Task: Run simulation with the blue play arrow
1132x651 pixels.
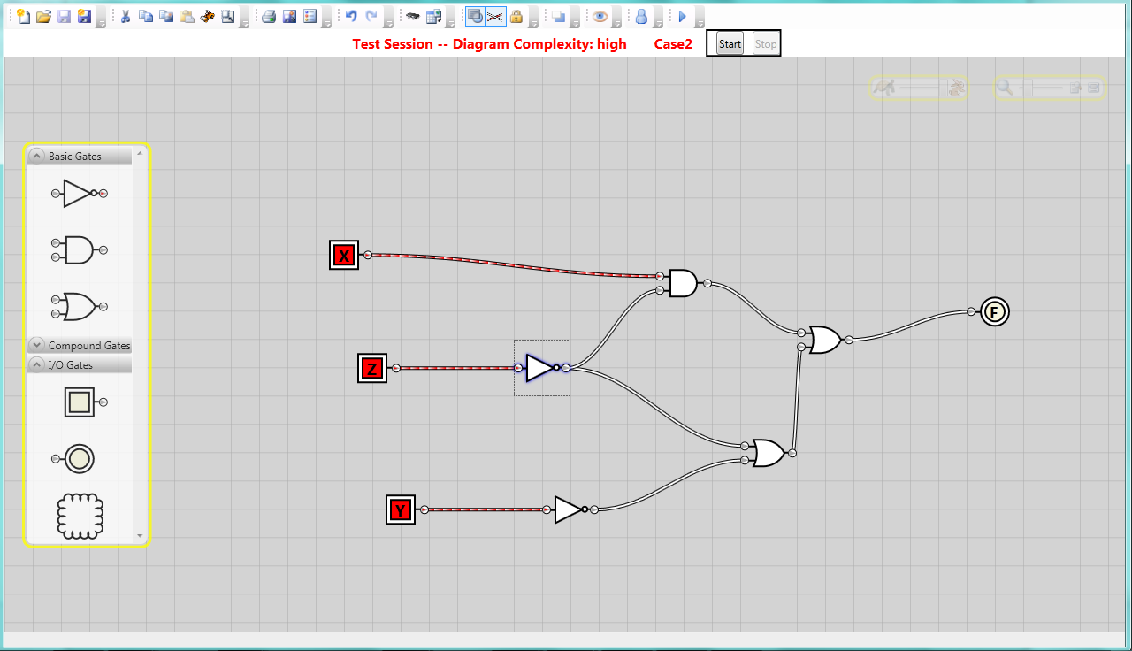Action: (x=682, y=16)
